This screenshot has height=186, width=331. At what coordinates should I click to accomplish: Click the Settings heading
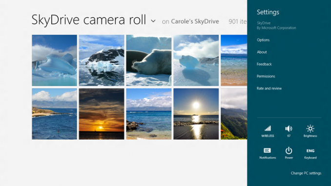[268, 12]
